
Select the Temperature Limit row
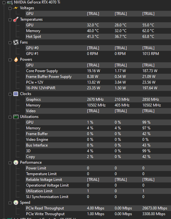98,174
